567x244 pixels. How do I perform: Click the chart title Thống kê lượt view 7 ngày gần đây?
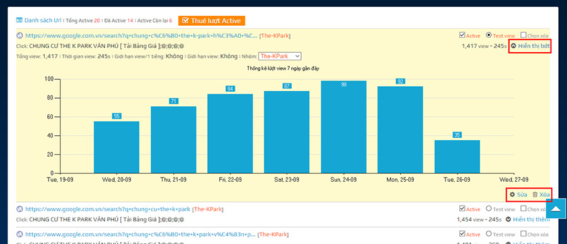pos(283,68)
